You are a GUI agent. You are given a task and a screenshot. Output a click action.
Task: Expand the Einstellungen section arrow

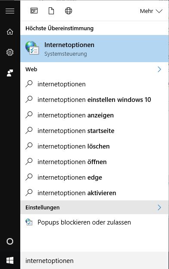point(159,207)
